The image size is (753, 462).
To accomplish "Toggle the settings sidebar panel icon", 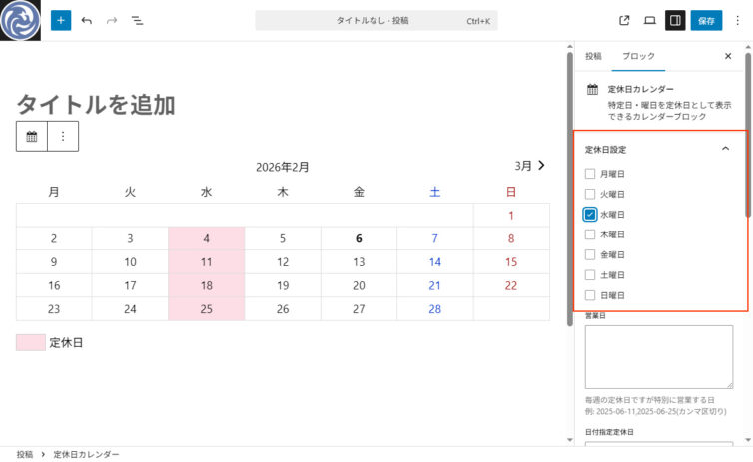I will (x=676, y=20).
